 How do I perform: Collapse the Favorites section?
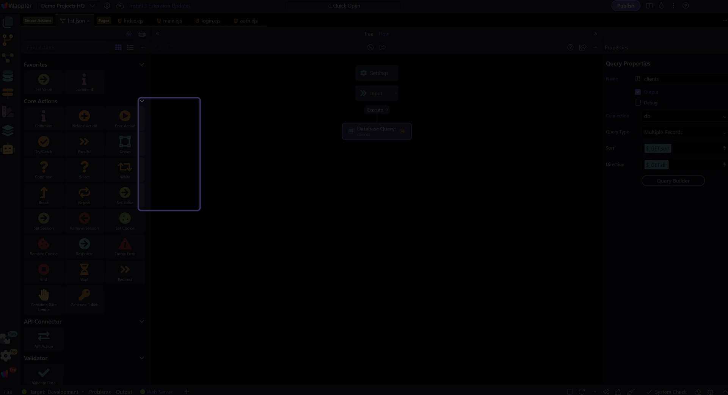[x=142, y=64]
